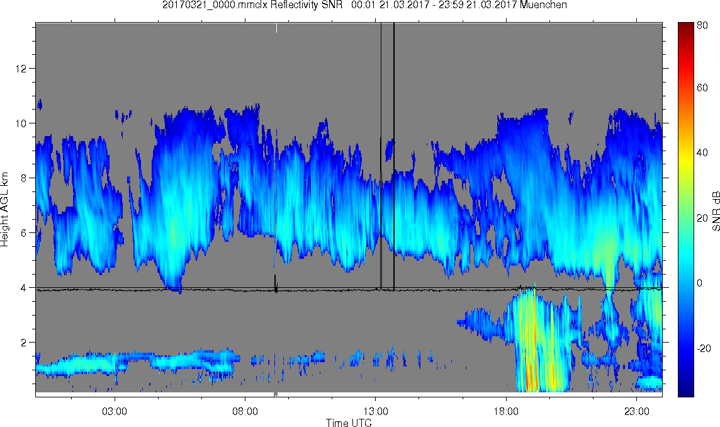The width and height of the screenshot is (720, 427).
Task: Click the 13:00 time tick label
Action: click(x=375, y=411)
